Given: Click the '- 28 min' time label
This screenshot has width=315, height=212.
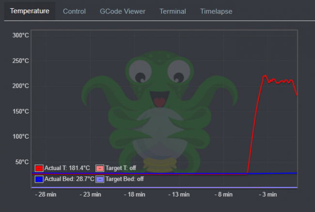Looking at the screenshot, I should (46, 195).
